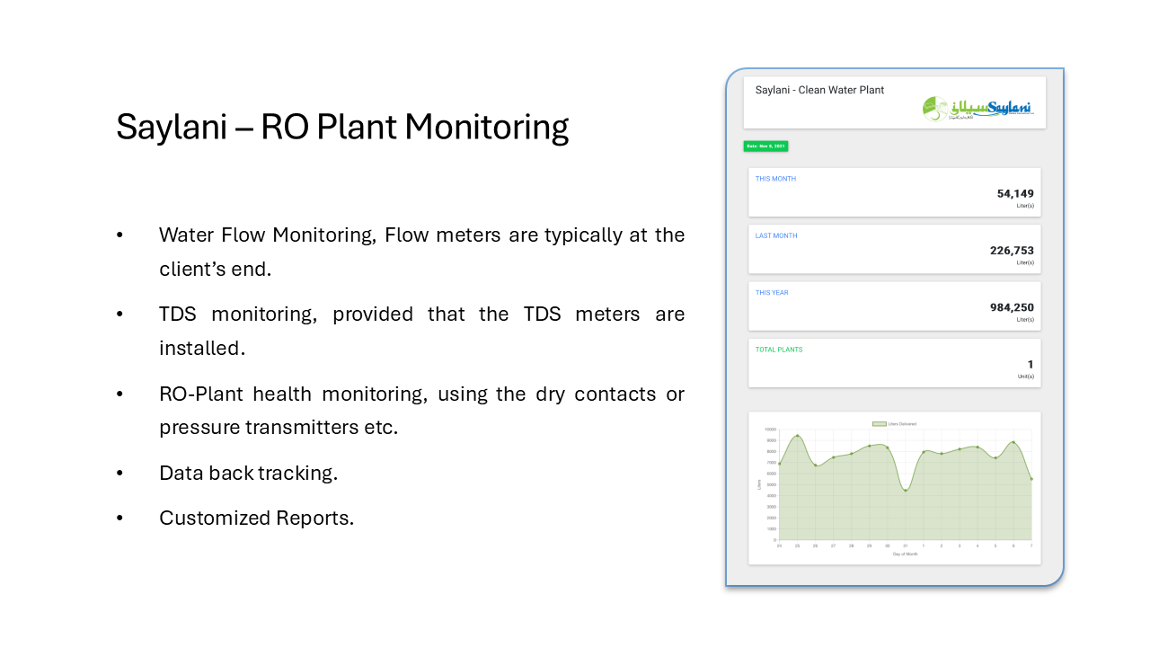
Task: Click the last chart data point at day 7
Action: click(1031, 479)
